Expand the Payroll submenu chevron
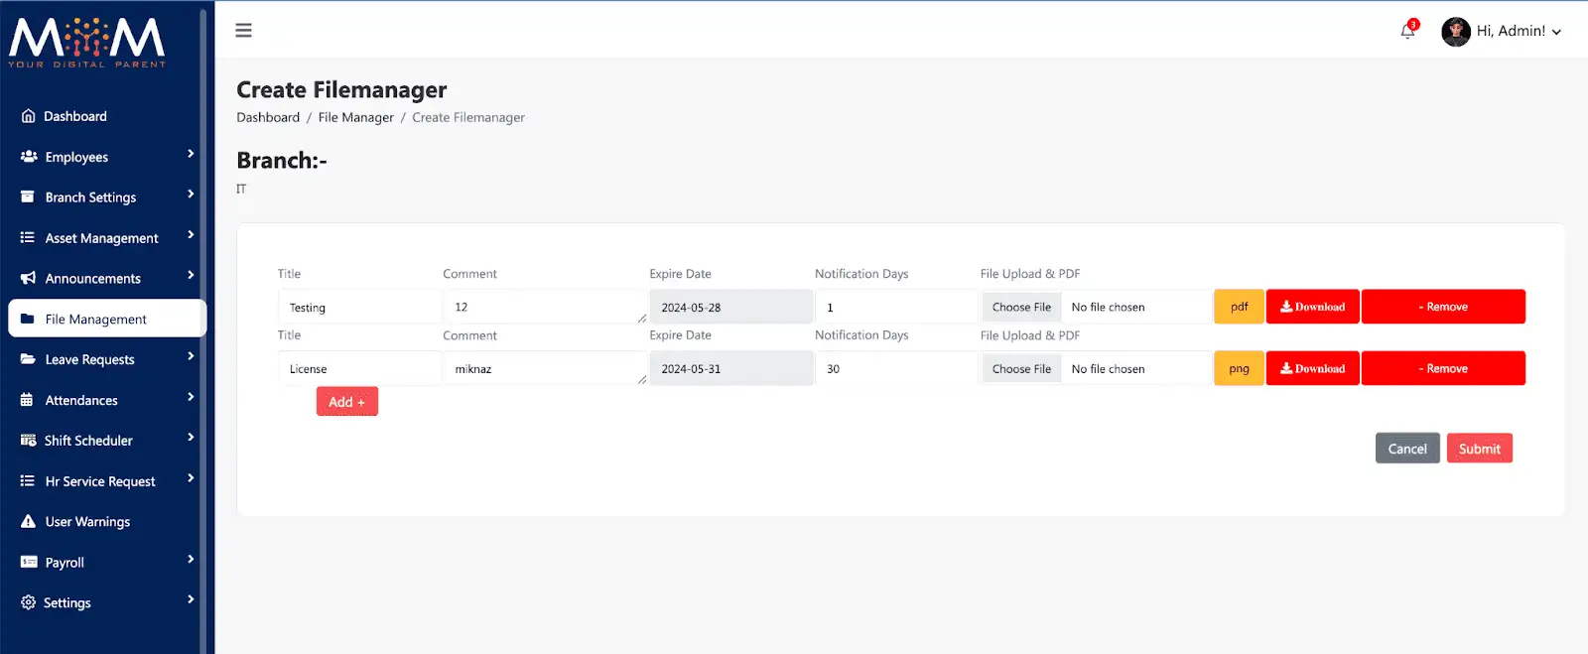 (x=191, y=560)
